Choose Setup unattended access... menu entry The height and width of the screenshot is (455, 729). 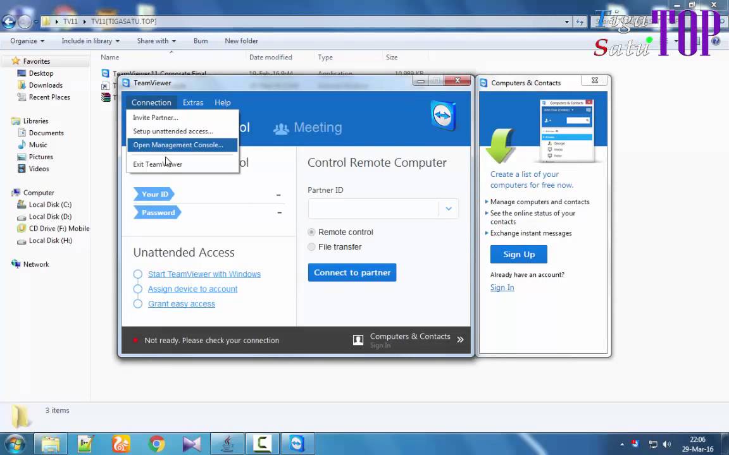coord(173,131)
